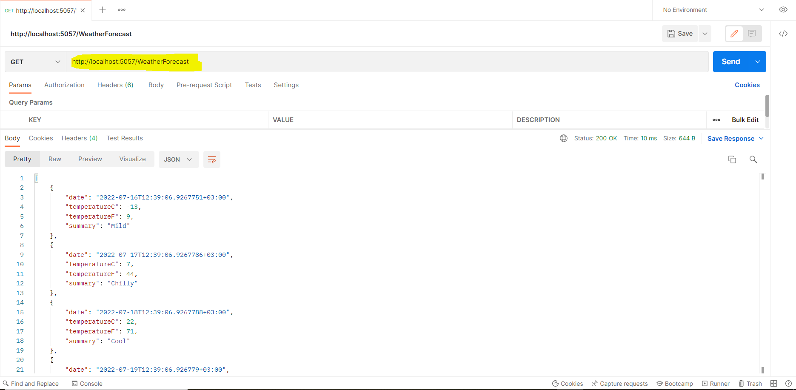Click in the request URL field
This screenshot has height=390, width=796.
383,62
